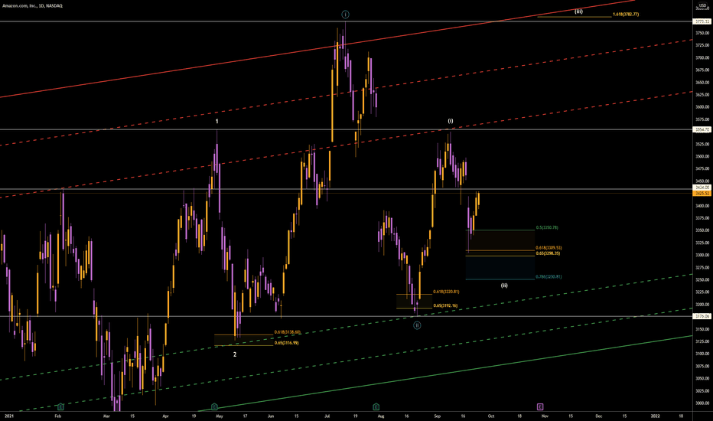713x421 pixels.
Task: Click the Jul label on the time axis
Action: [x=327, y=416]
